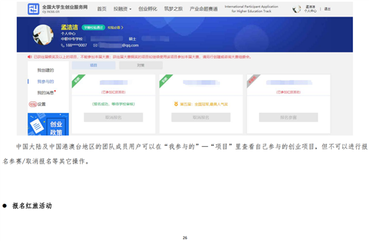
Task: Select 我参与的 in the sidebar
Action: click(x=45, y=81)
